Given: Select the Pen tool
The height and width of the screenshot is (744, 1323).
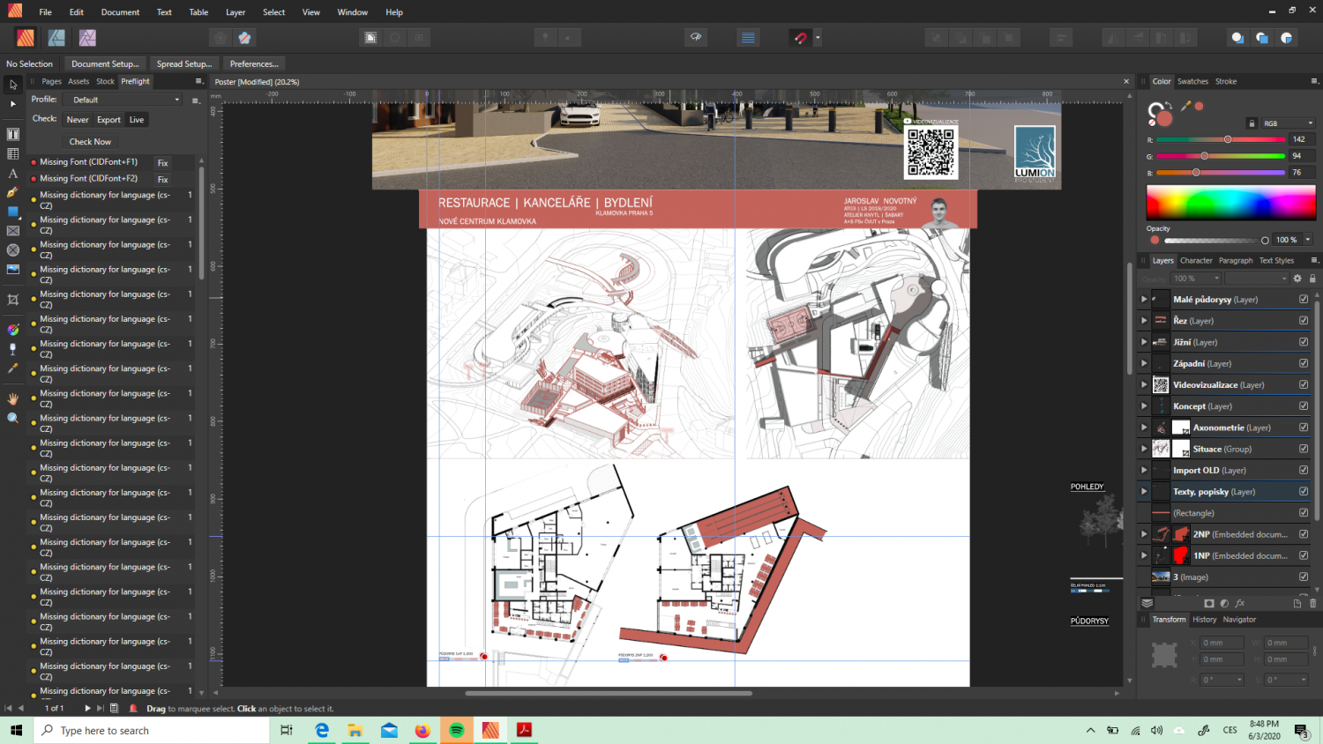Looking at the screenshot, I should coord(13,192).
